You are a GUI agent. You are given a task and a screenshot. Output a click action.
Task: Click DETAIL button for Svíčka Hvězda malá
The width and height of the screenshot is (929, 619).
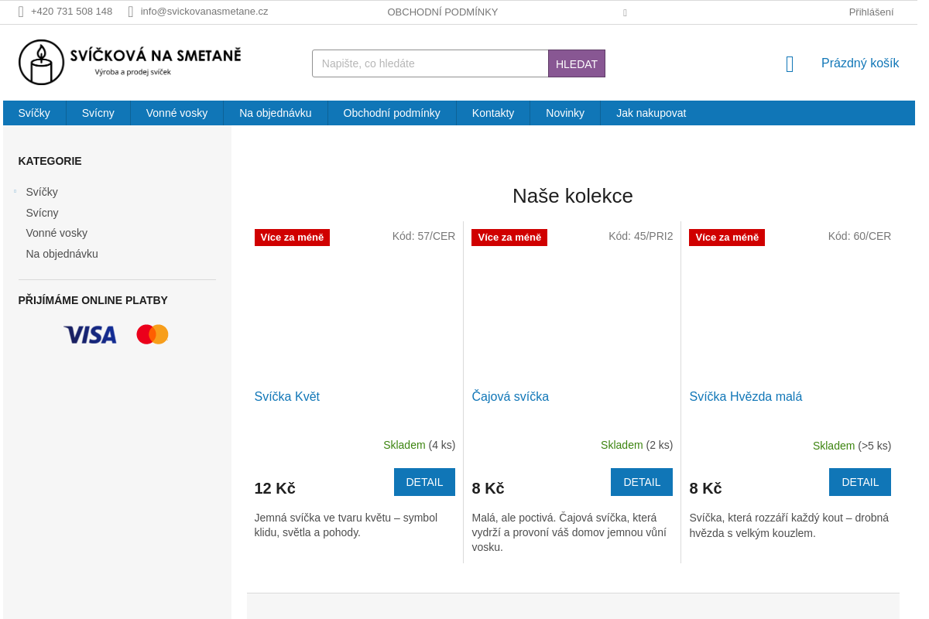pos(860,482)
